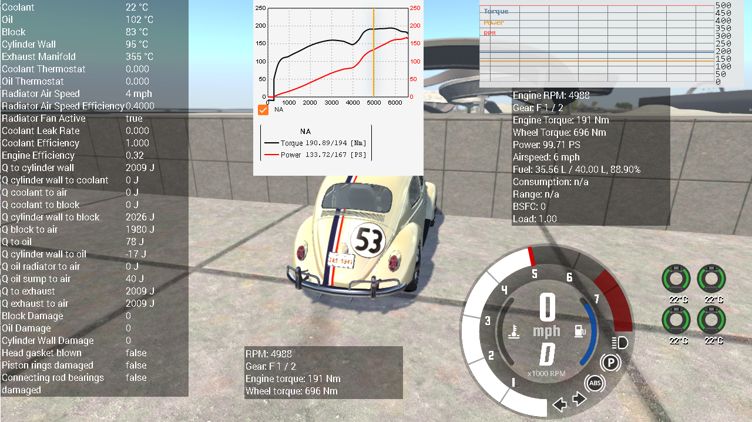Image resolution: width=752 pixels, height=422 pixels.
Task: Click the Q block to air 1980 J row
Action: 94,229
